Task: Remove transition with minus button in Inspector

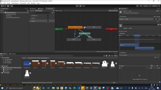Action: [158, 21]
